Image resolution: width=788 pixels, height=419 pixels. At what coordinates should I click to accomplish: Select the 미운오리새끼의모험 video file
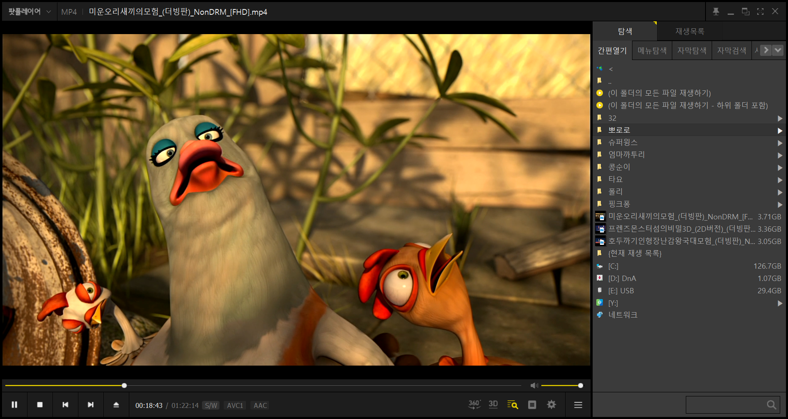click(689, 216)
